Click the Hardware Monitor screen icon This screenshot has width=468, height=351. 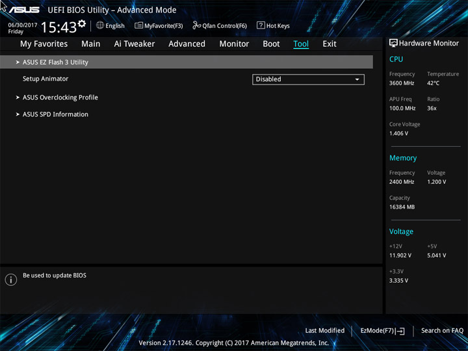pos(393,43)
